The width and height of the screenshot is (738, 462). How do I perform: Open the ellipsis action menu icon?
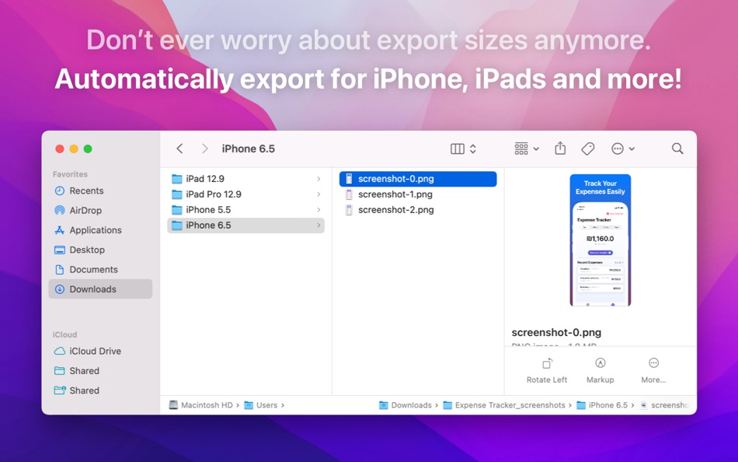[618, 149]
